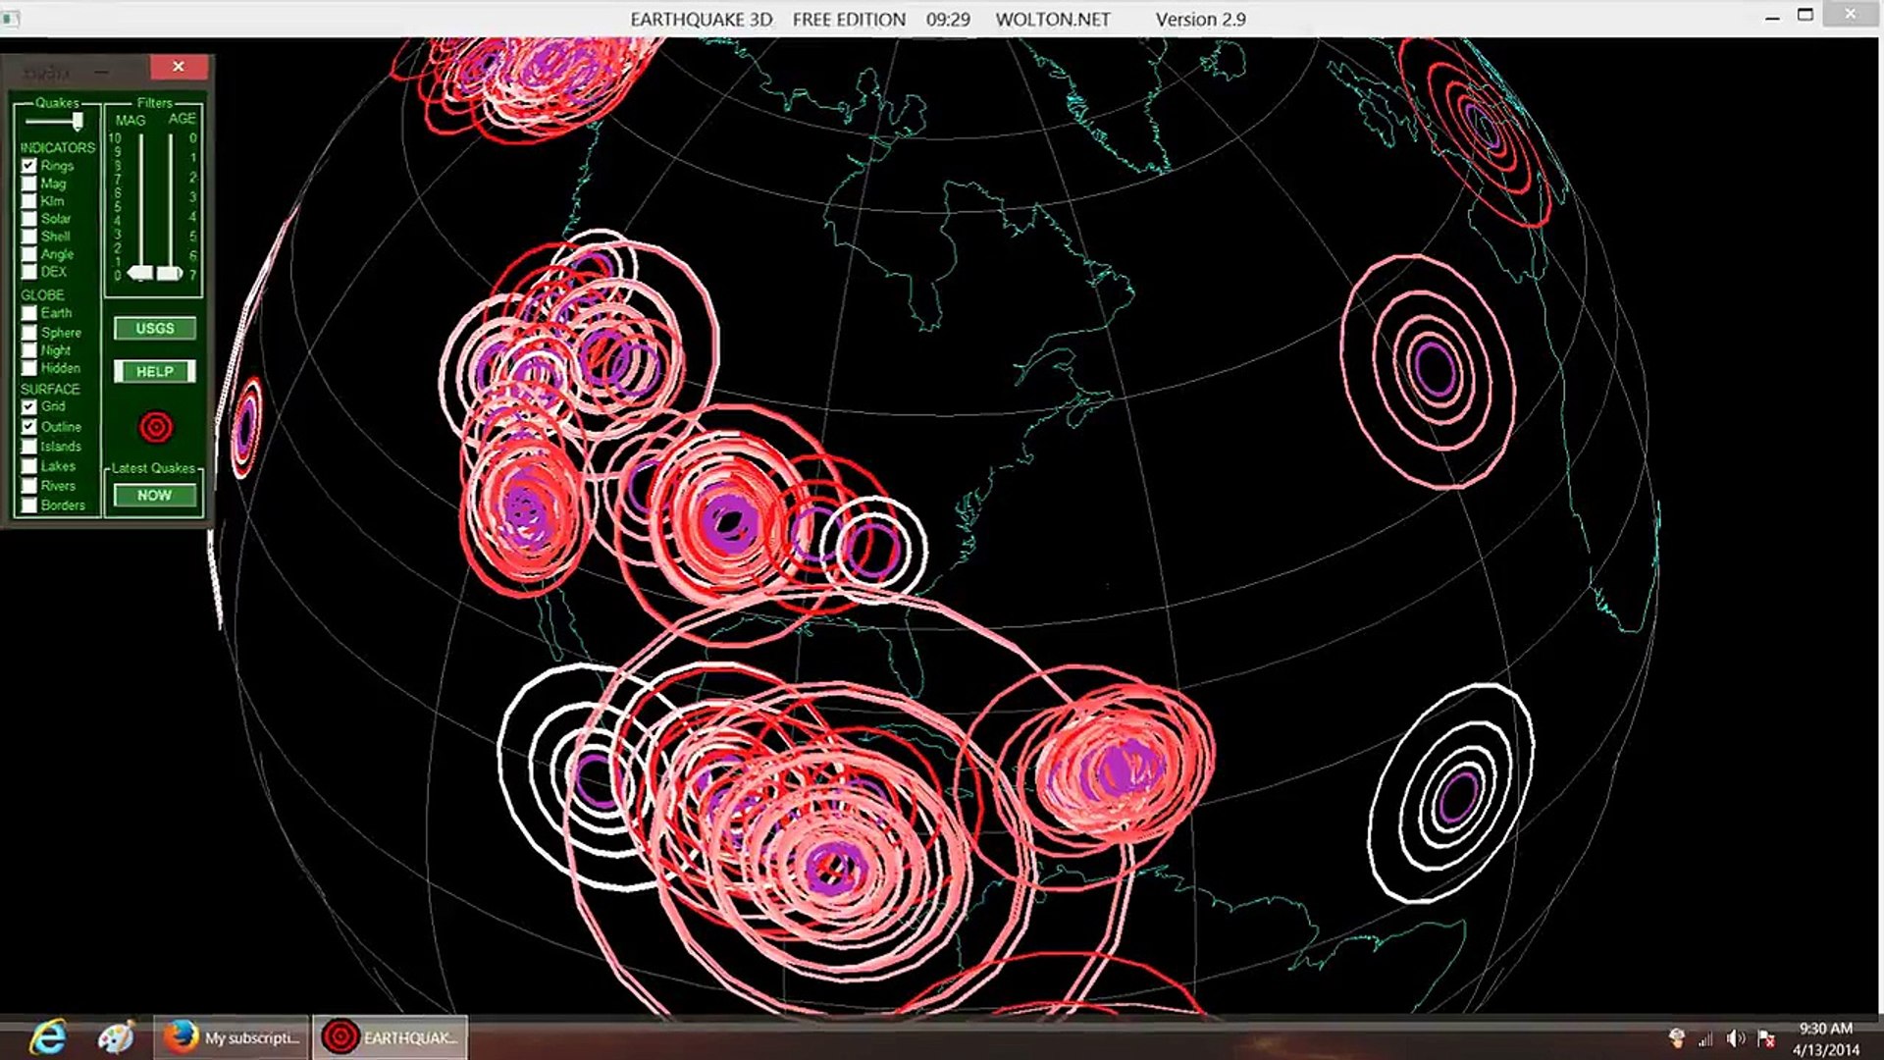Open the taskbar clock showing 9:30 AM
1884x1060 pixels.
point(1826,1038)
